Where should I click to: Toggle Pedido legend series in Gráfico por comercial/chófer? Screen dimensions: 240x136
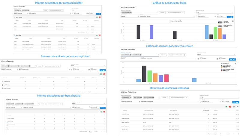225,64
